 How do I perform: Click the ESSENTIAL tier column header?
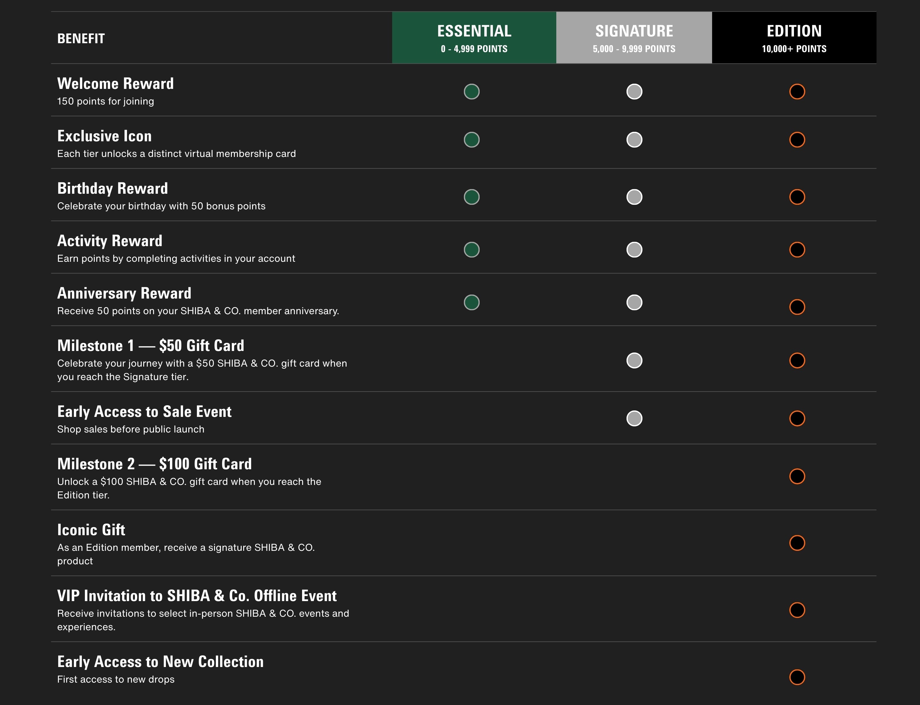pos(474,38)
